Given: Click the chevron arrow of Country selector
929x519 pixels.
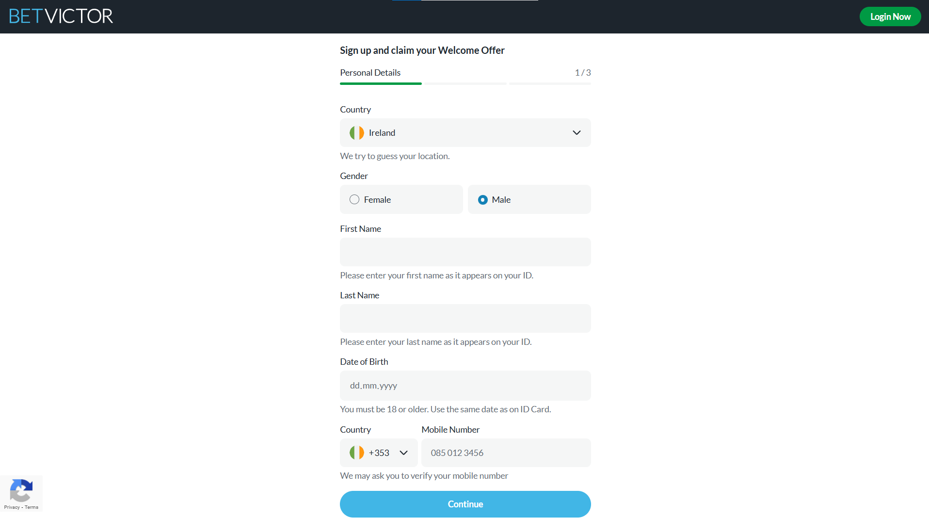Looking at the screenshot, I should (577, 133).
